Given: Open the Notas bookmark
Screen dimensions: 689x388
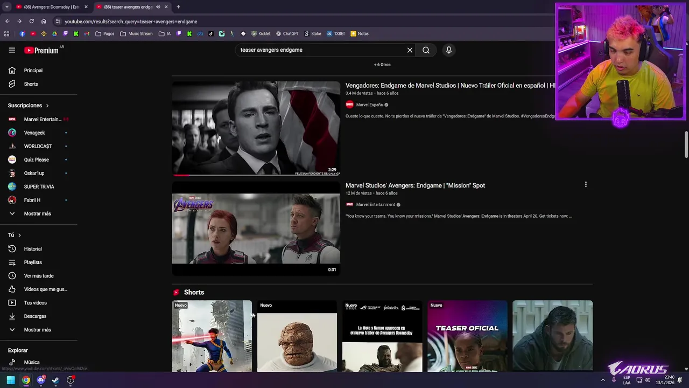Looking at the screenshot, I should pyautogui.click(x=360, y=33).
